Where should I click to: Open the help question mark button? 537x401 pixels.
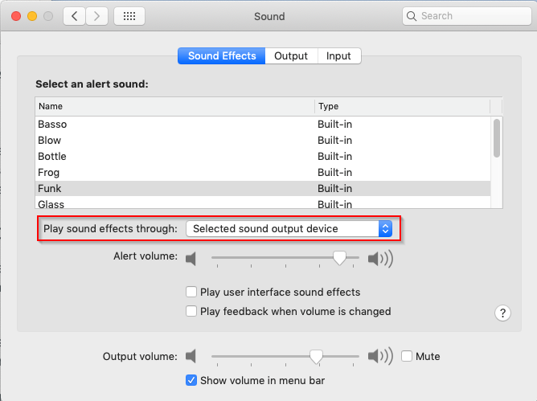click(502, 313)
